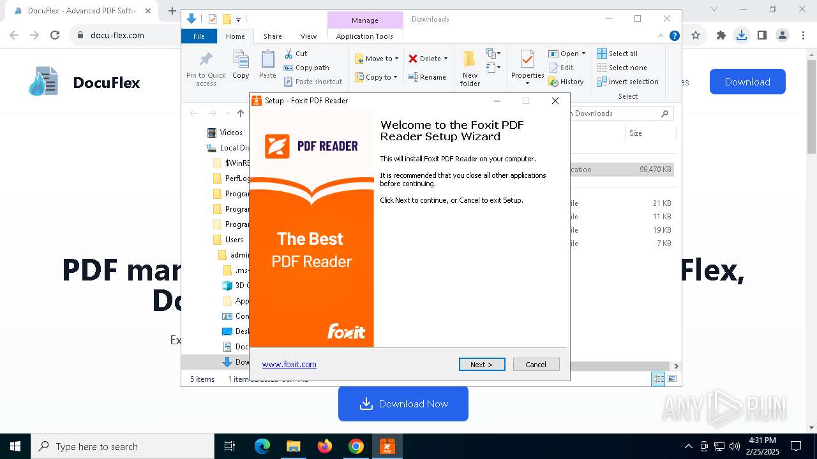Open the www.foxit.com link
This screenshot has height=459, width=817.
289,365
